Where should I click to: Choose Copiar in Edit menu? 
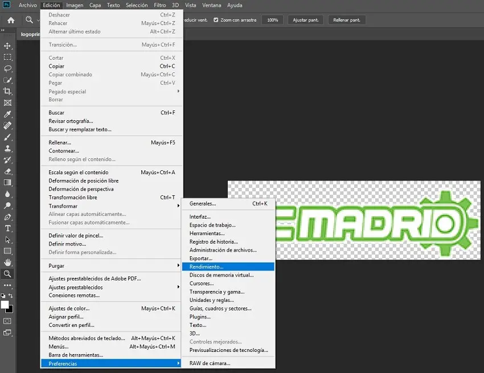click(111, 67)
